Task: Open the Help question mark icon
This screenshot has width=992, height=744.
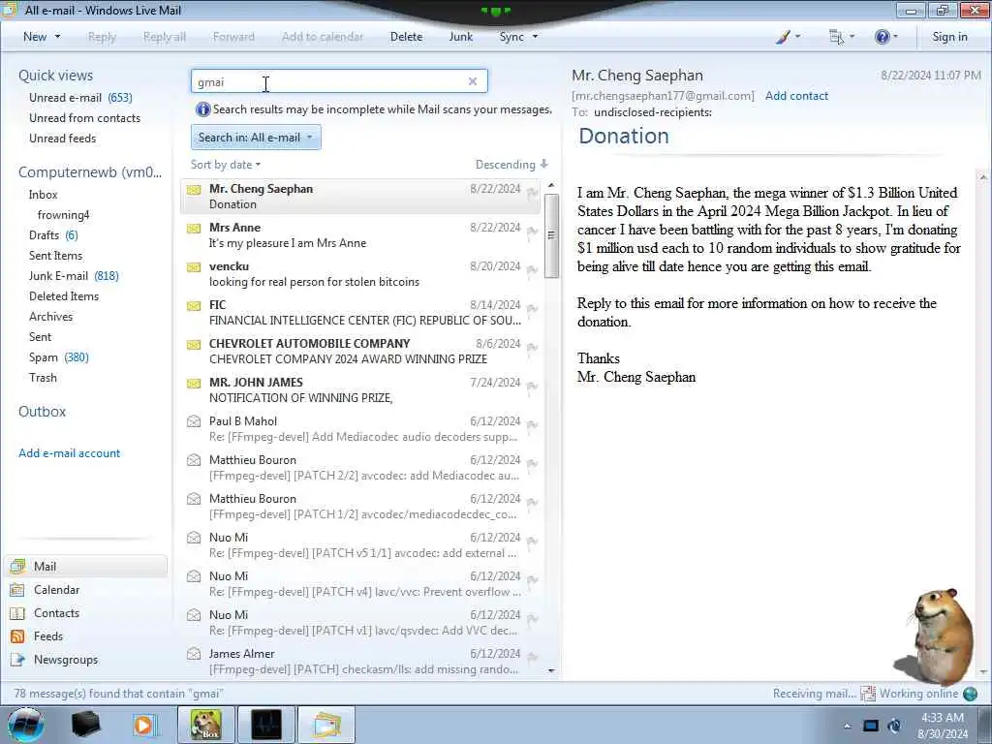Action: click(885, 37)
